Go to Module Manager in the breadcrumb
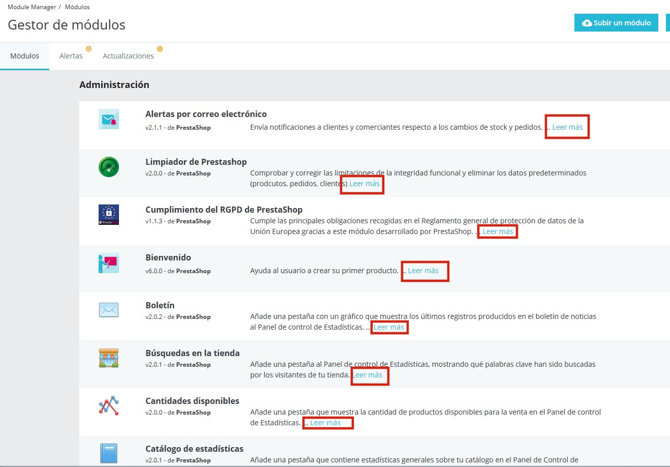Viewport: 670px width, 467px height. coord(32,7)
